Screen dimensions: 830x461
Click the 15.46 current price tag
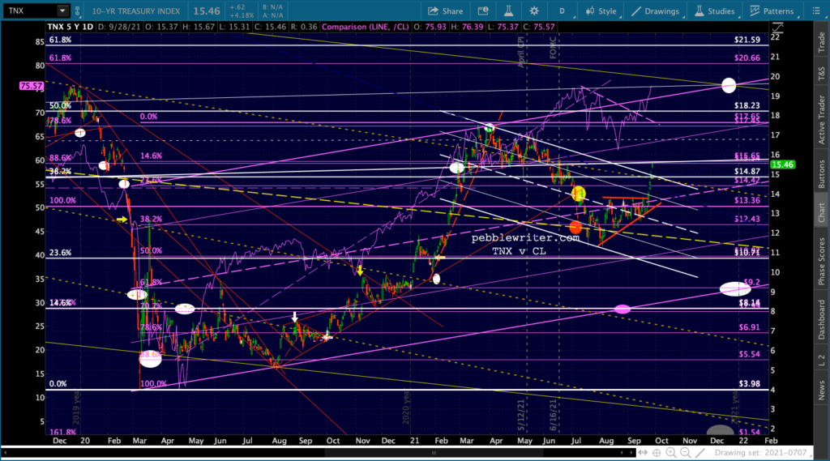pos(782,164)
